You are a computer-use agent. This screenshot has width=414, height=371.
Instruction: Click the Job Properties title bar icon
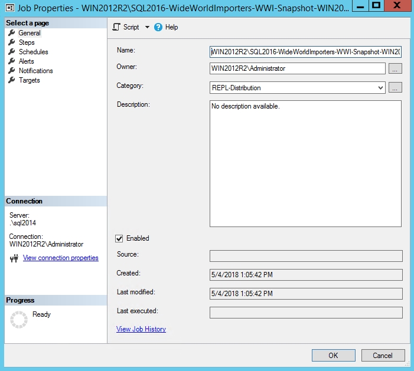click(x=10, y=8)
